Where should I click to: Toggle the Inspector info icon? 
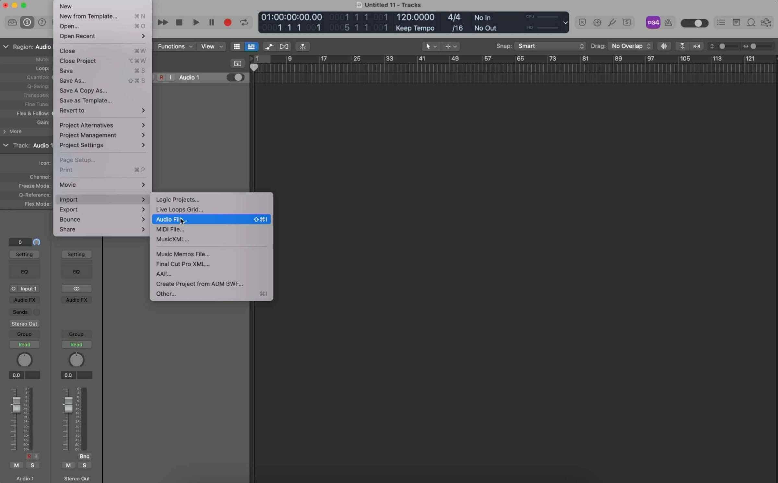point(27,22)
